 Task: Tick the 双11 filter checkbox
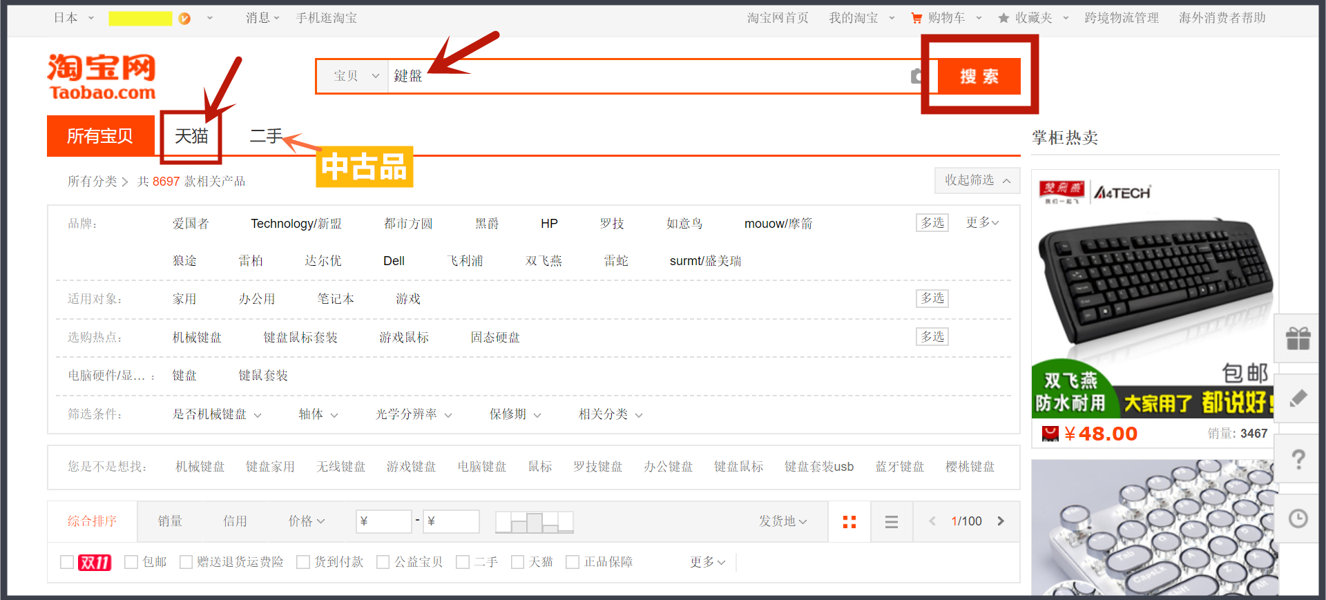(67, 562)
